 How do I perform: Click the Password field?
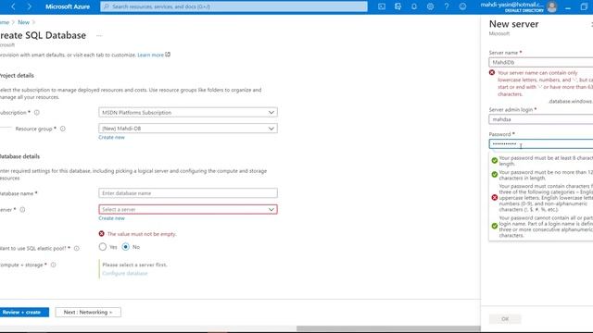click(541, 144)
